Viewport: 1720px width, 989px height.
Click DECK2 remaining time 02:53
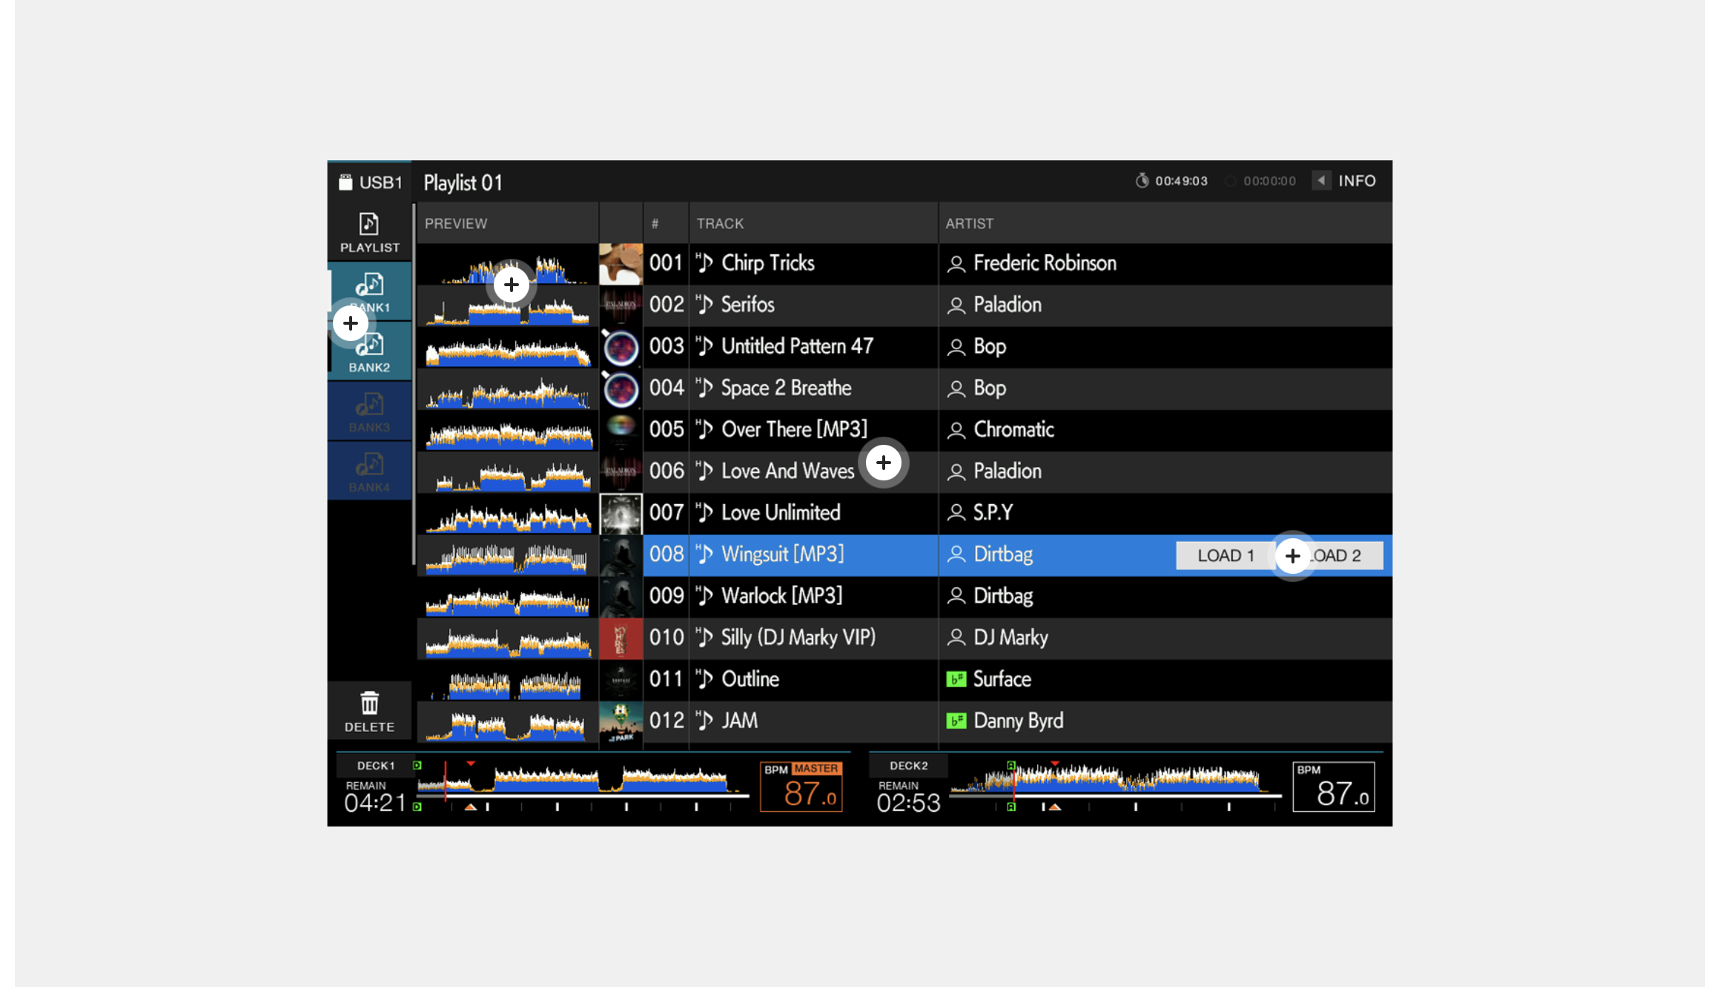908,803
